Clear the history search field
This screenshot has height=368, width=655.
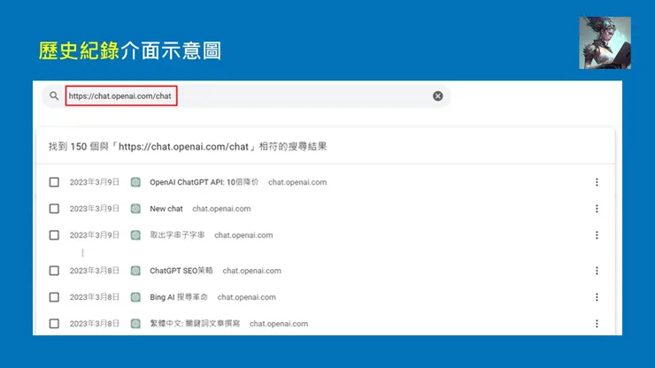click(x=437, y=96)
